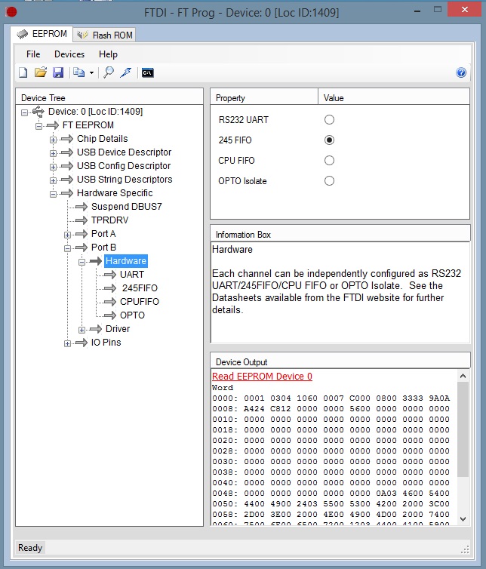Click the Value column header
This screenshot has height=569, width=486.
[x=394, y=98]
